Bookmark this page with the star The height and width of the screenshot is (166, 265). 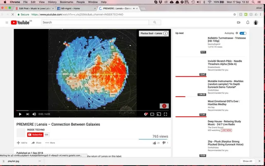point(235,15)
